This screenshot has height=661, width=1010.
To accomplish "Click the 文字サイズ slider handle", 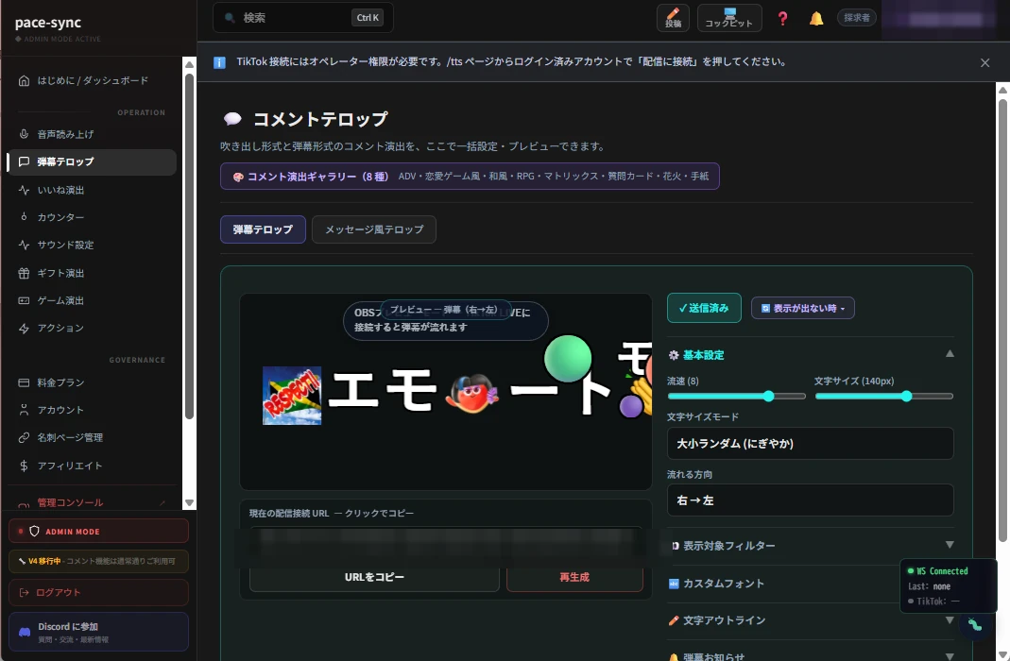I will 906,396.
